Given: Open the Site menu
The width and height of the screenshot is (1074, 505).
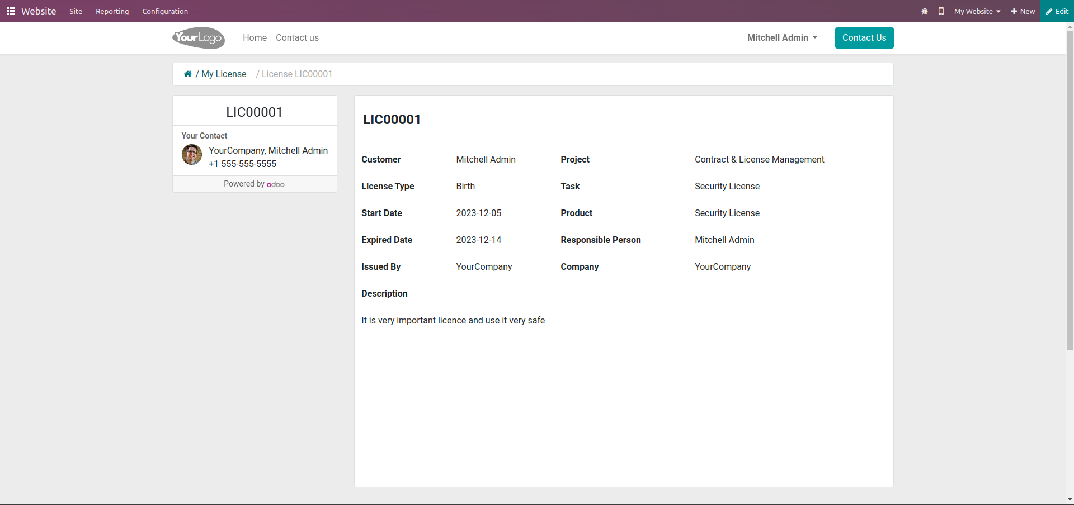Looking at the screenshot, I should click(x=76, y=11).
